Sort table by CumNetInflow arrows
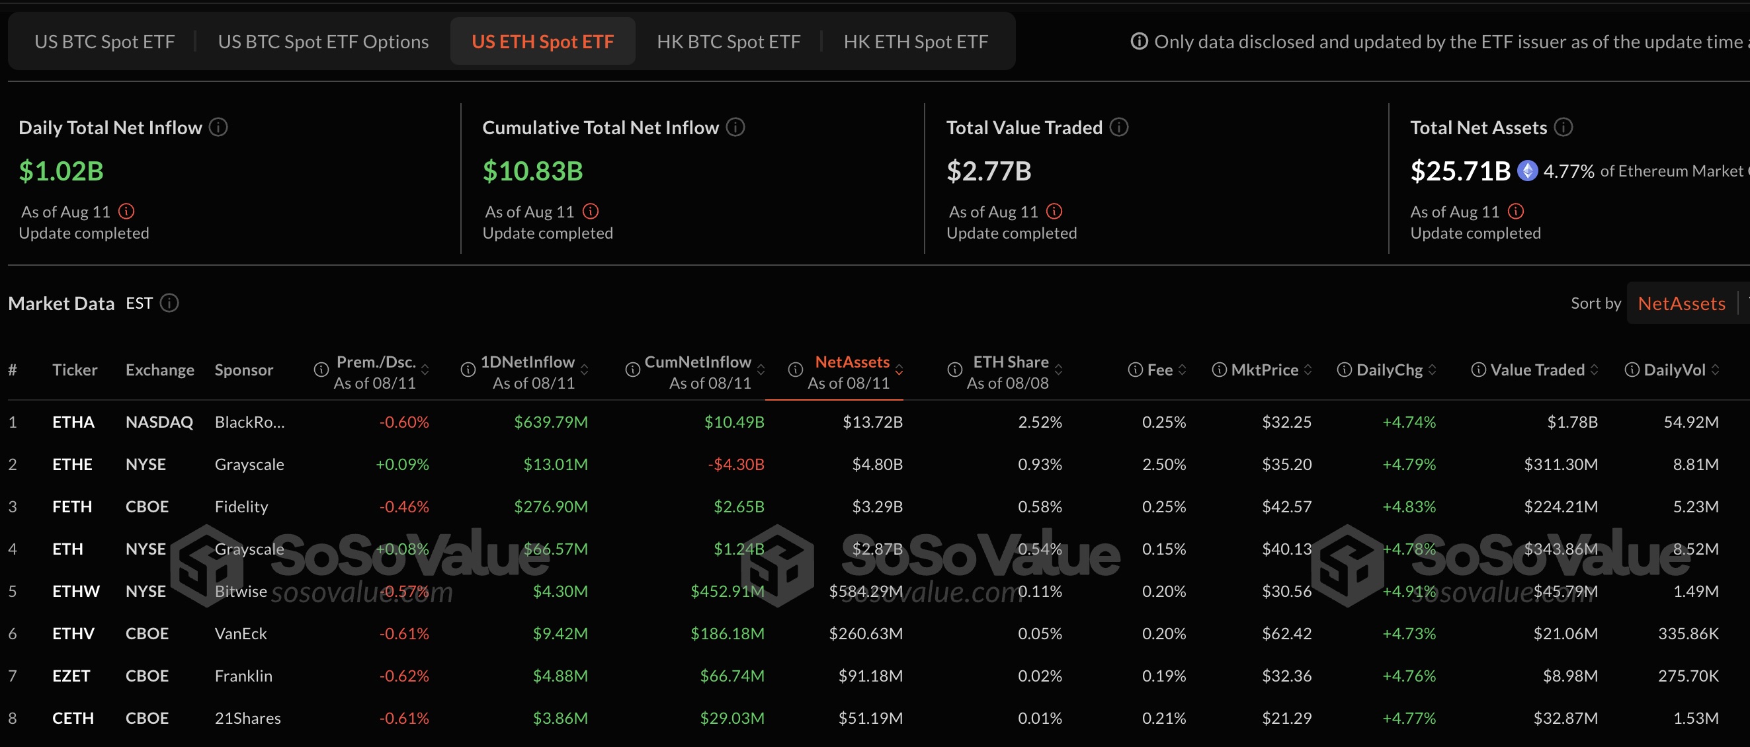 pos(761,370)
